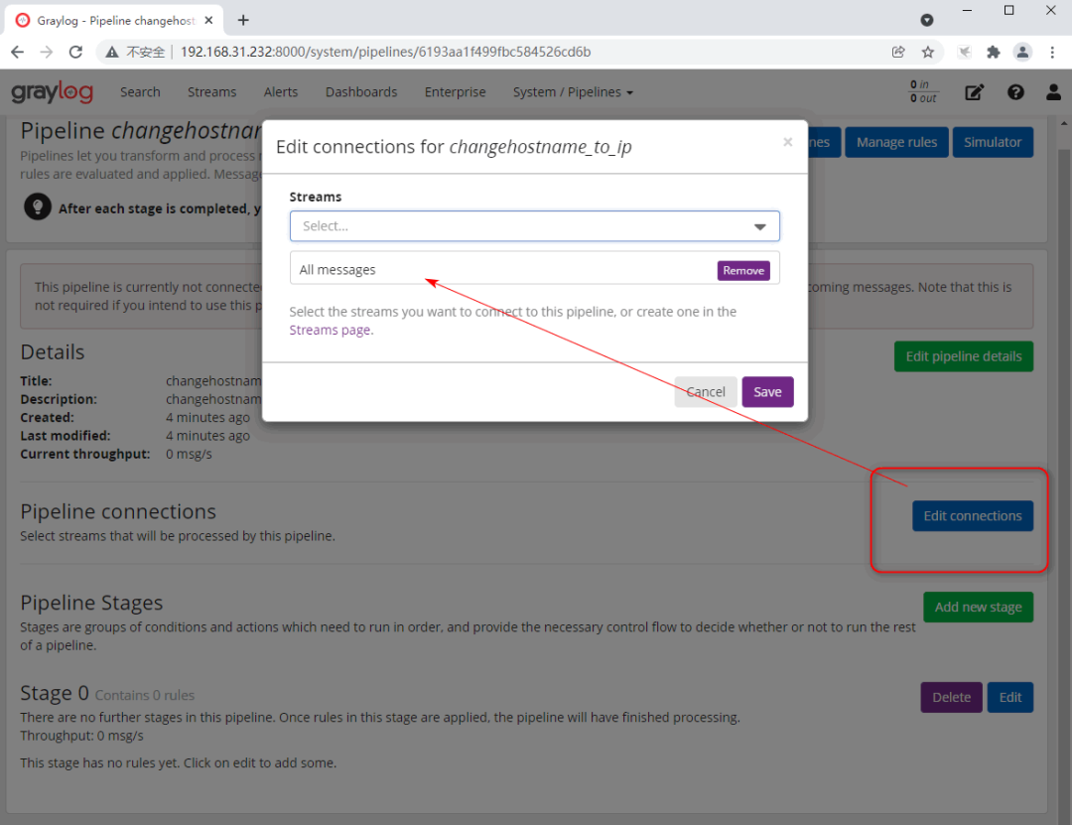Open the scratchpad edit icon

pyautogui.click(x=975, y=92)
